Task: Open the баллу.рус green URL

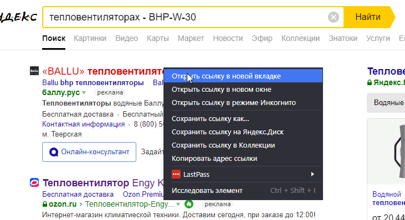Action: click(61, 92)
